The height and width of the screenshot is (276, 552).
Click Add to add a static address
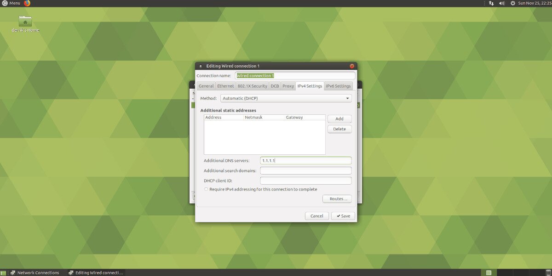pos(339,118)
